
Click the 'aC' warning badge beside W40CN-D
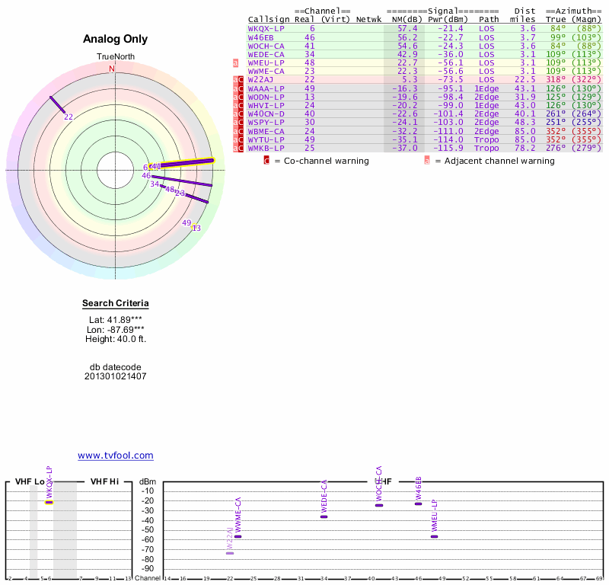tap(238, 114)
